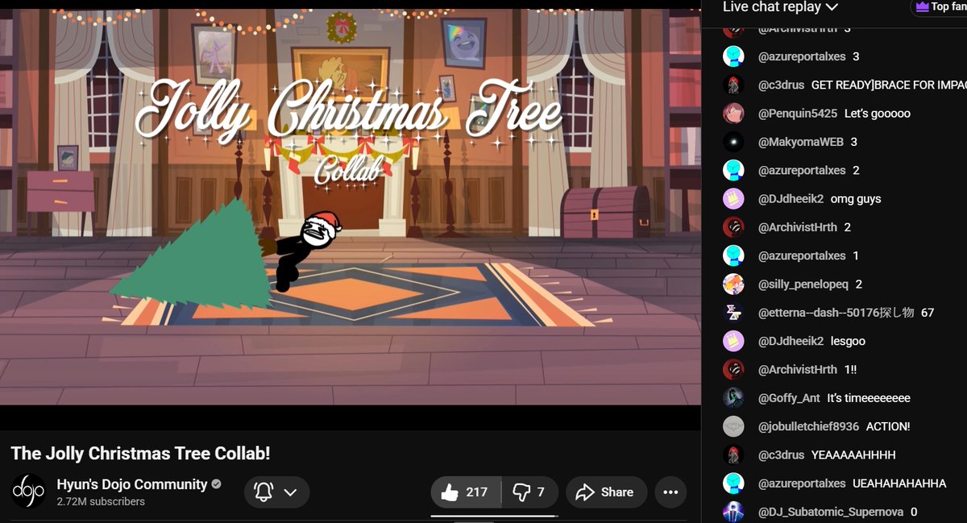The image size is (967, 523).
Task: Open @MakyomaWEB chat avatar
Action: pyautogui.click(x=733, y=142)
